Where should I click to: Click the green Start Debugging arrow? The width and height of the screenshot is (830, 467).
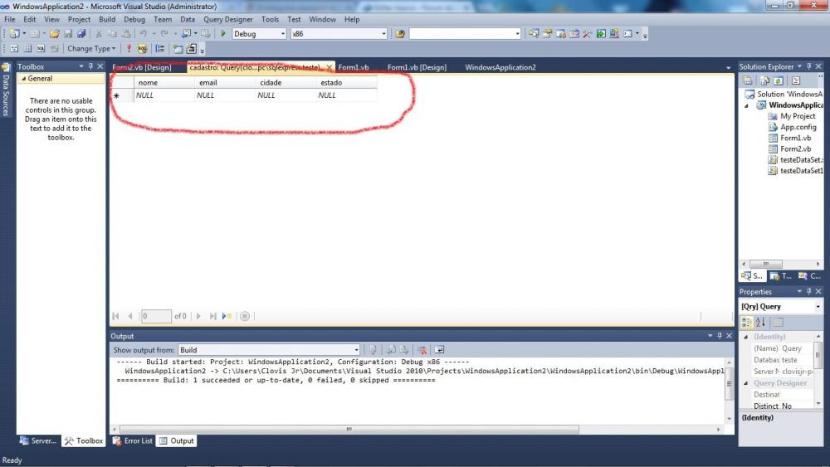tap(223, 34)
